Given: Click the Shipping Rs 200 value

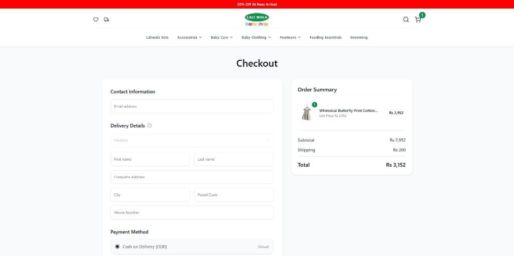Looking at the screenshot, I should pyautogui.click(x=399, y=150).
